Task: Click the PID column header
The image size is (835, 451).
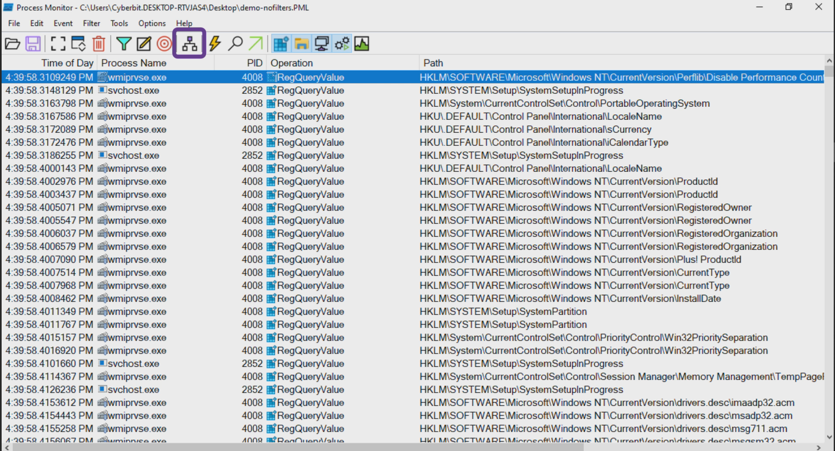Action: pyautogui.click(x=240, y=63)
